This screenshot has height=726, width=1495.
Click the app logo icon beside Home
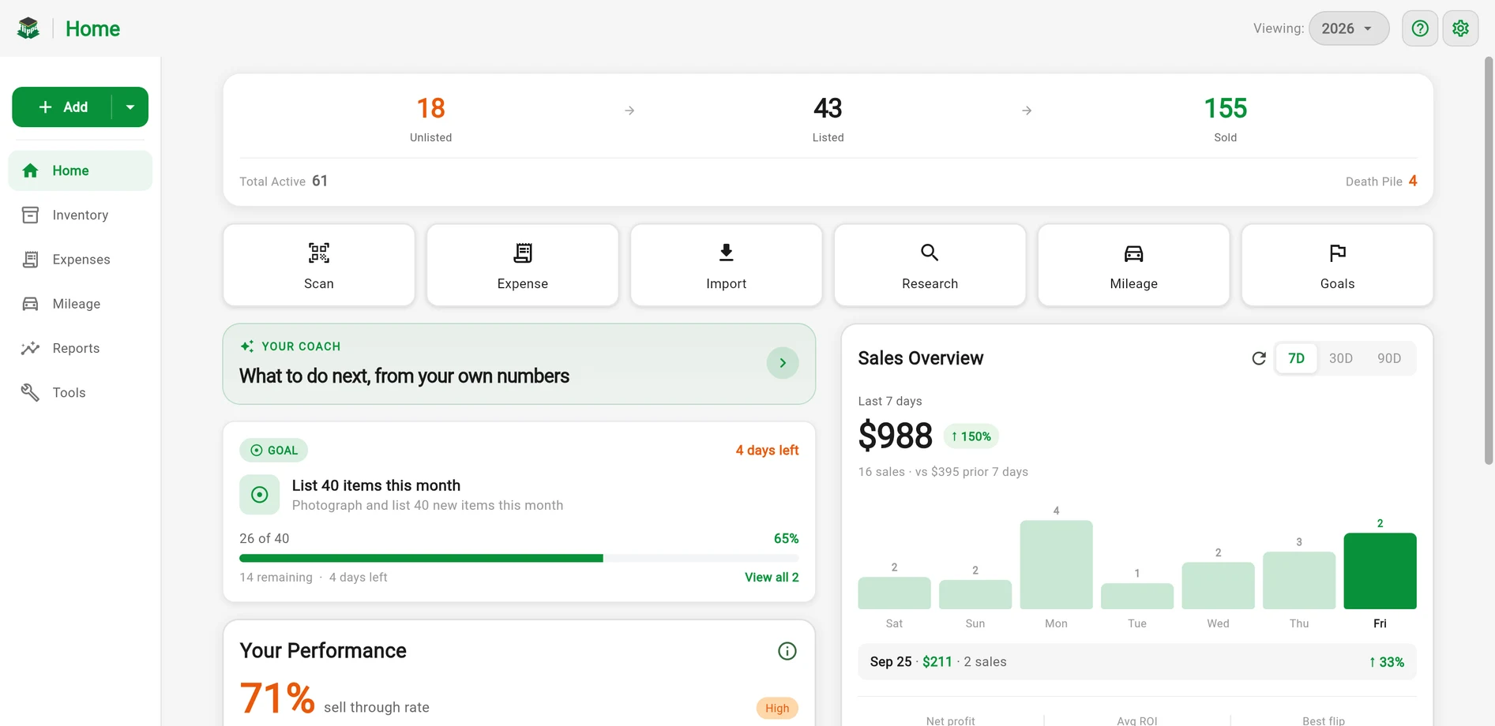28,28
